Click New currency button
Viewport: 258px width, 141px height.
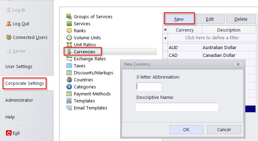pyautogui.click(x=179, y=19)
